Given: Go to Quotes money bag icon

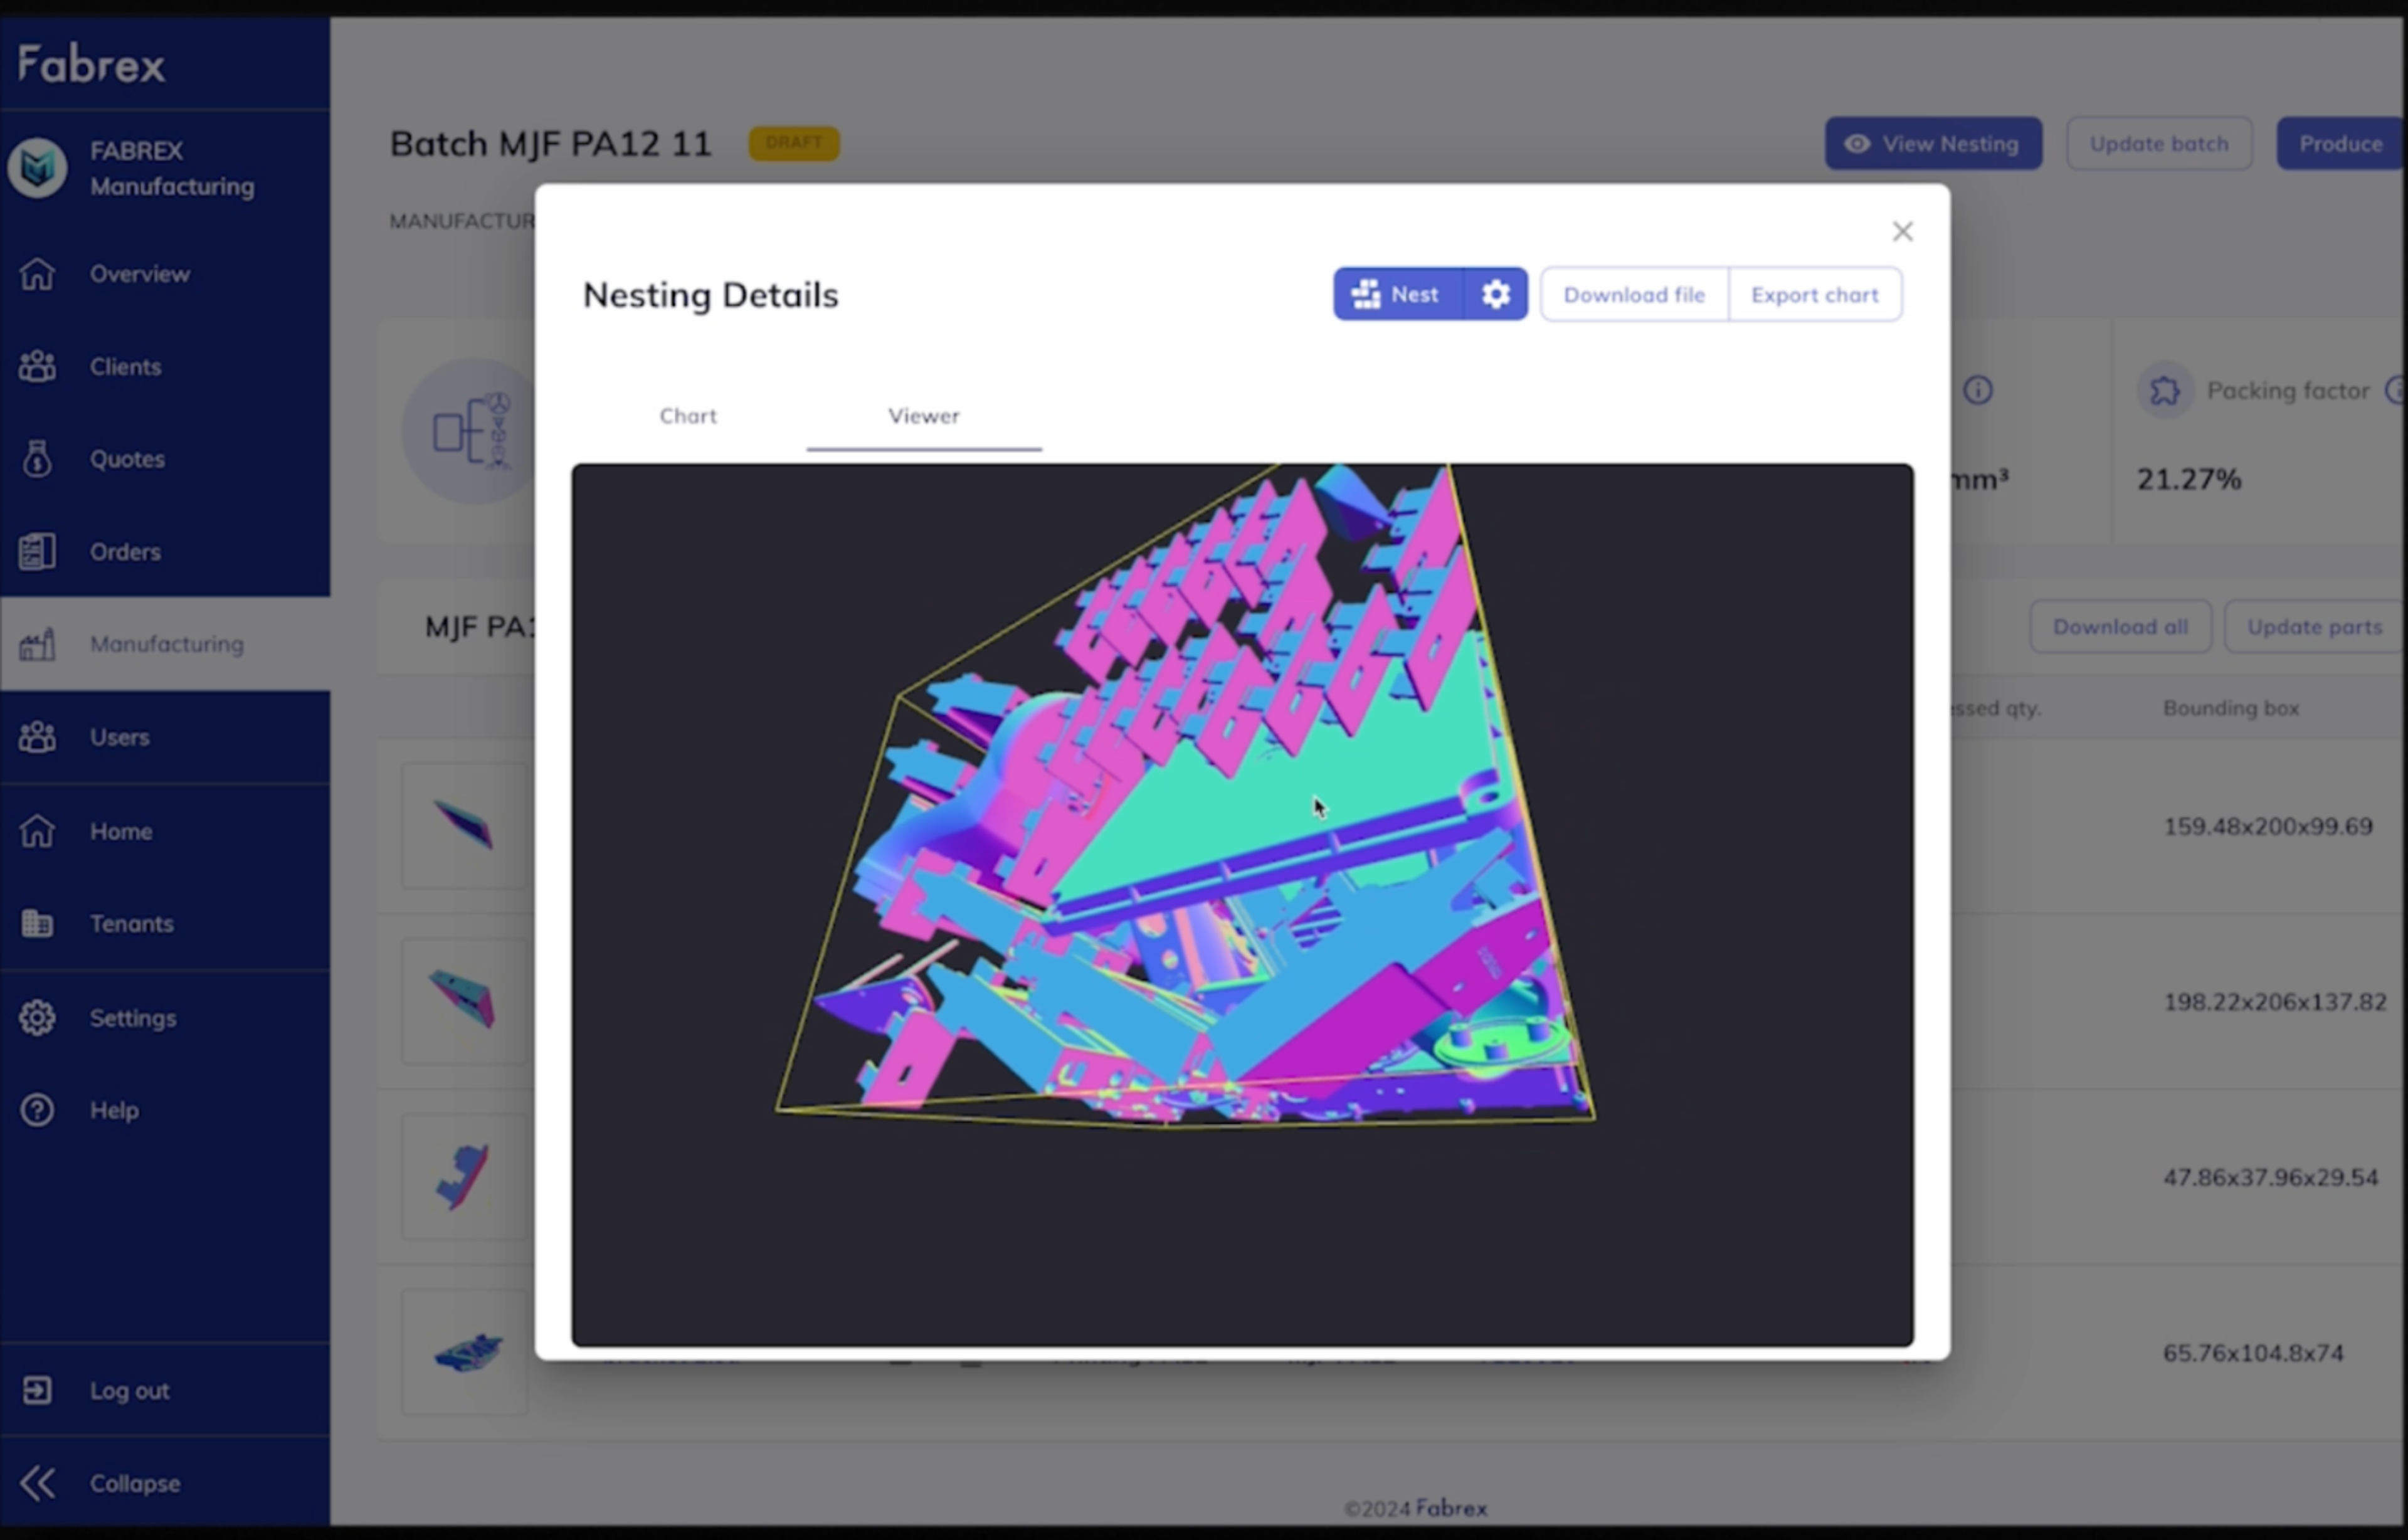Looking at the screenshot, I should (38, 459).
